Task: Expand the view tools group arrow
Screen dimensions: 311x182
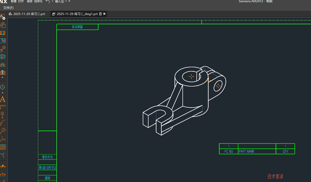Action: tap(2, 77)
